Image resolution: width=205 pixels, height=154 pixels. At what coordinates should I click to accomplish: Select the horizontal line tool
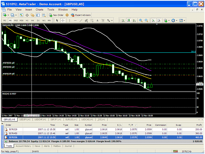pos(75,21)
